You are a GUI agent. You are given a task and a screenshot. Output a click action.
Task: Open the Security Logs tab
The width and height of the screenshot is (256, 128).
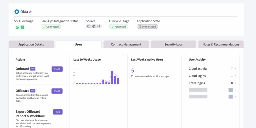[x=173, y=44]
